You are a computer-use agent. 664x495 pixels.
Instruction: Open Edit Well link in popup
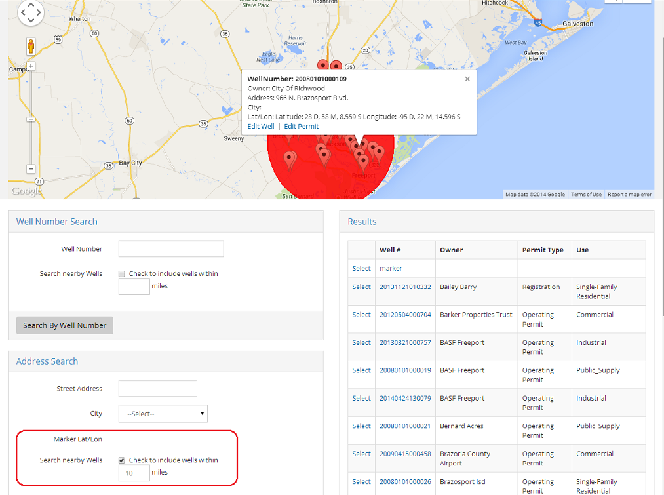261,126
